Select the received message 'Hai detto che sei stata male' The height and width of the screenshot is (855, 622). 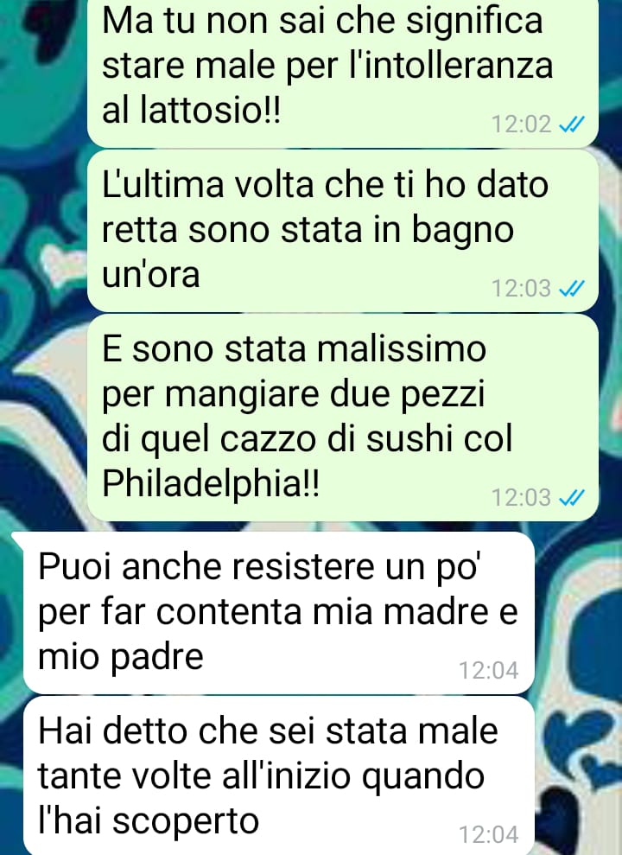coord(279,776)
